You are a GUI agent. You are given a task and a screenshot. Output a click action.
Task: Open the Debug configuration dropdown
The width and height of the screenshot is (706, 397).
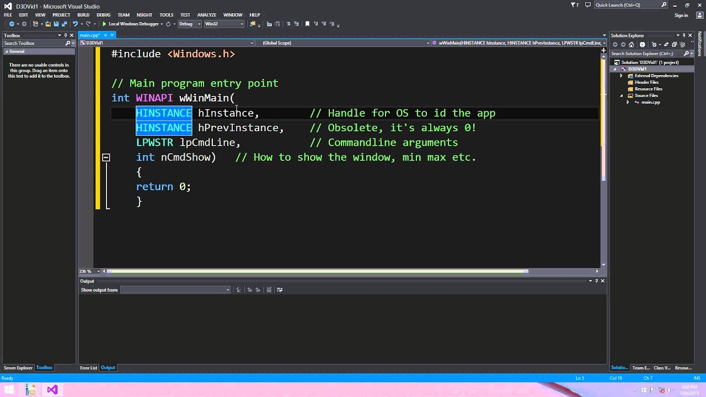[189, 24]
